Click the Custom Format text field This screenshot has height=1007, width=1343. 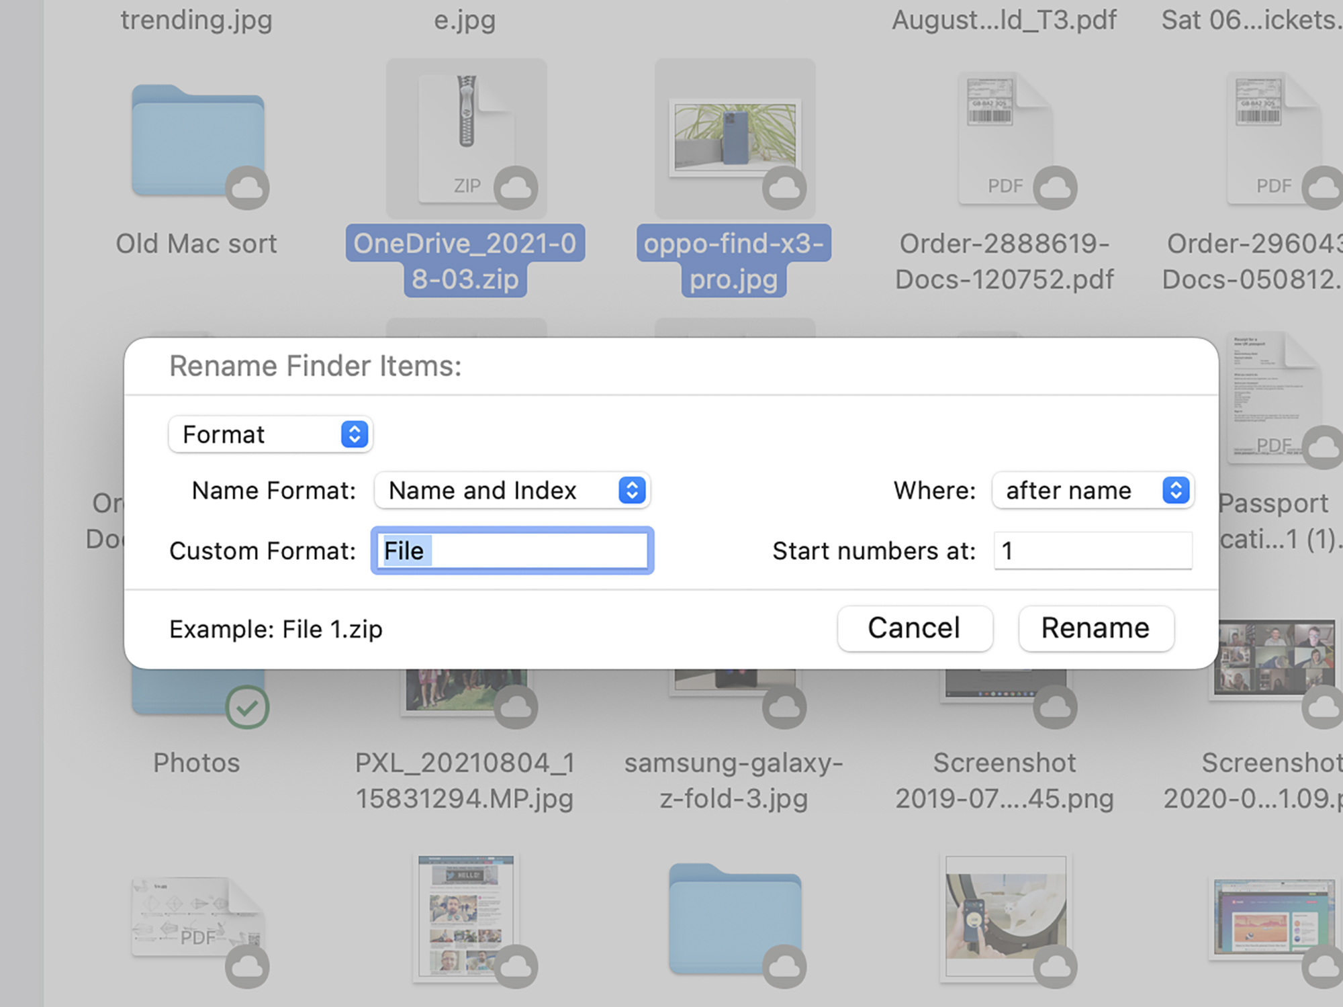click(512, 550)
